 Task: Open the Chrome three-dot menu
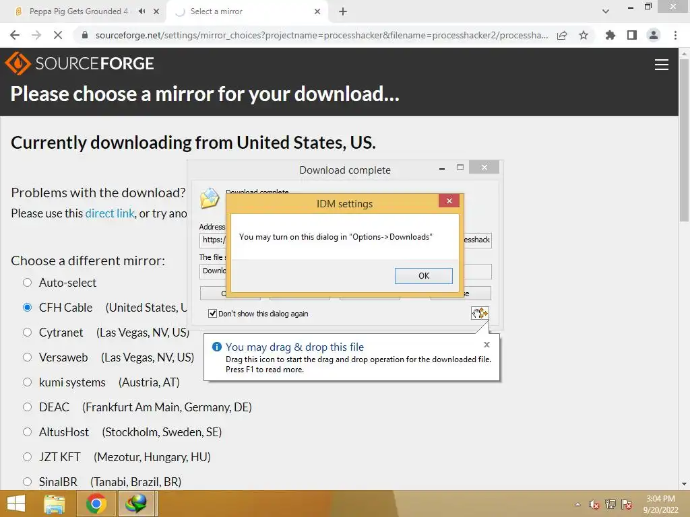[x=675, y=35]
